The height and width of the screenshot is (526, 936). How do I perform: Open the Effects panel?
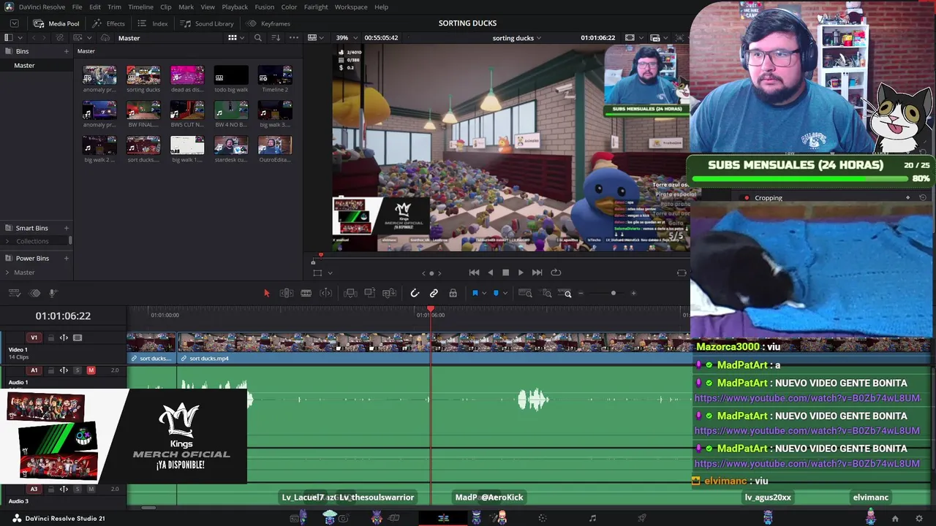pos(108,23)
